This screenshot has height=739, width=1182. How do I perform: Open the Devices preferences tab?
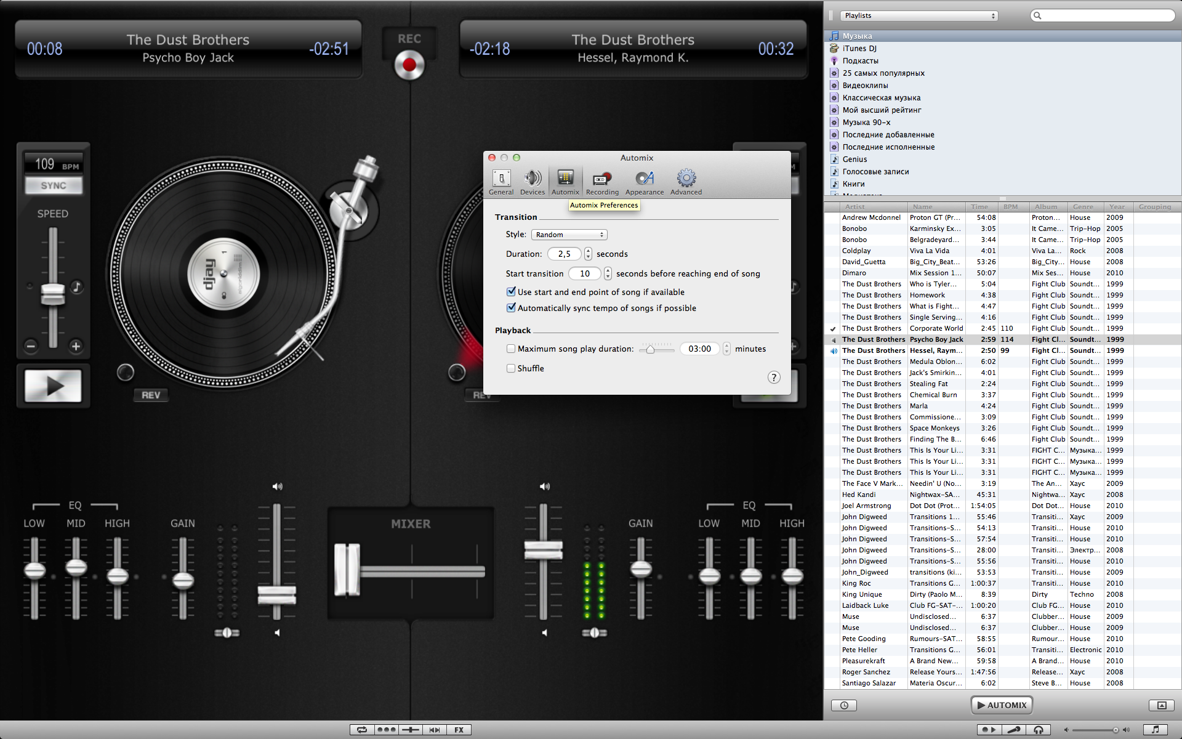(533, 182)
